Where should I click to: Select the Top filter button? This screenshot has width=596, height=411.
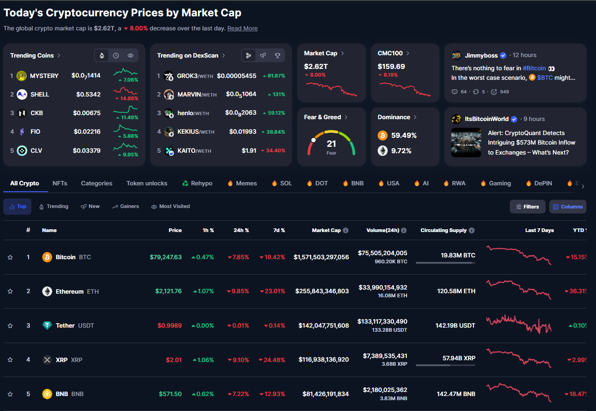[17, 207]
